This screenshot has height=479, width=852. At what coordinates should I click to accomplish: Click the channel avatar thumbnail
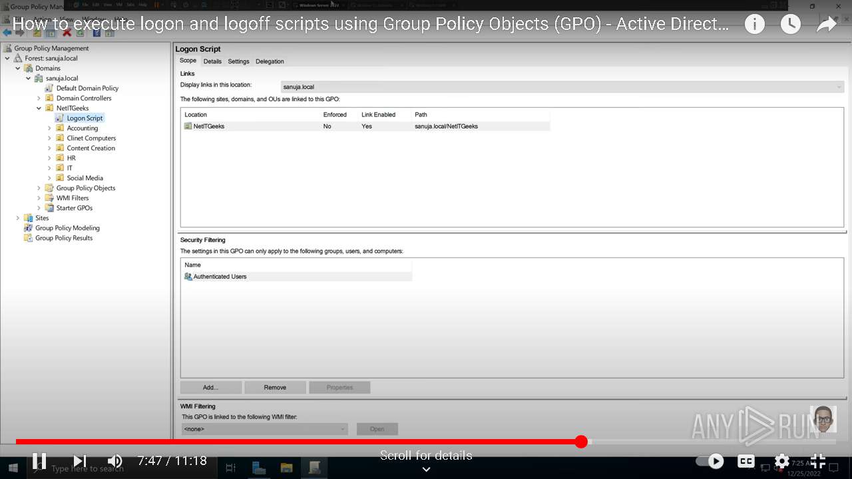click(823, 419)
